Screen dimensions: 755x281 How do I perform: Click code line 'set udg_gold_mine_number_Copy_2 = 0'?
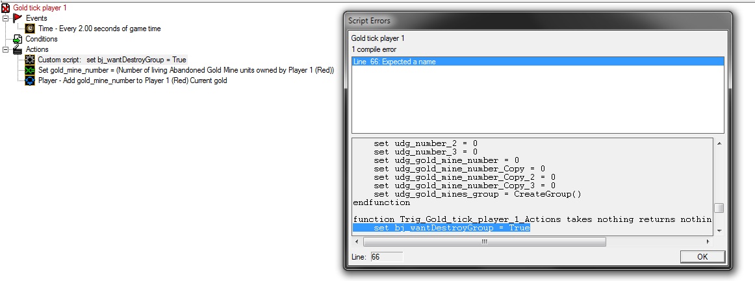[x=465, y=177]
